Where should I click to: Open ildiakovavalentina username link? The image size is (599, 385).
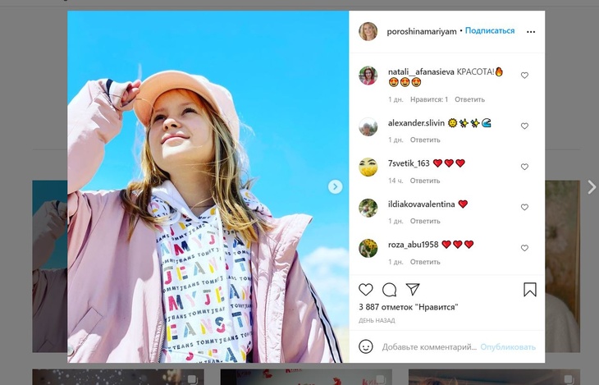pyautogui.click(x=422, y=204)
